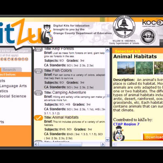Select the Title: Camping Adventure row
This screenshot has height=163, width=163.
[69, 103]
